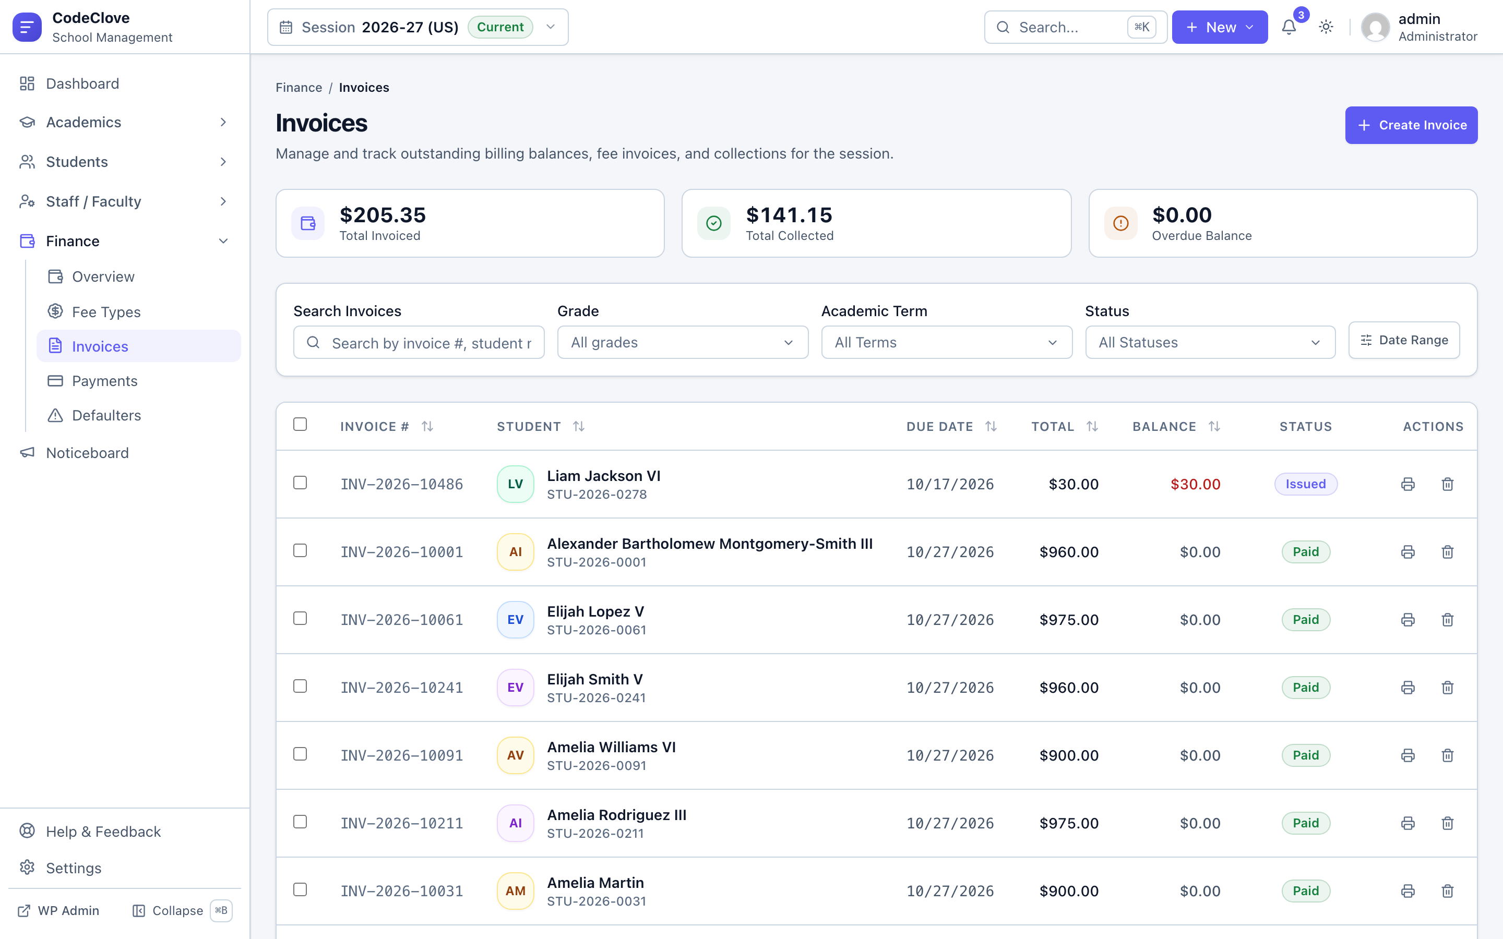Click the global Search box
This screenshot has height=939, width=1503.
1076,27
